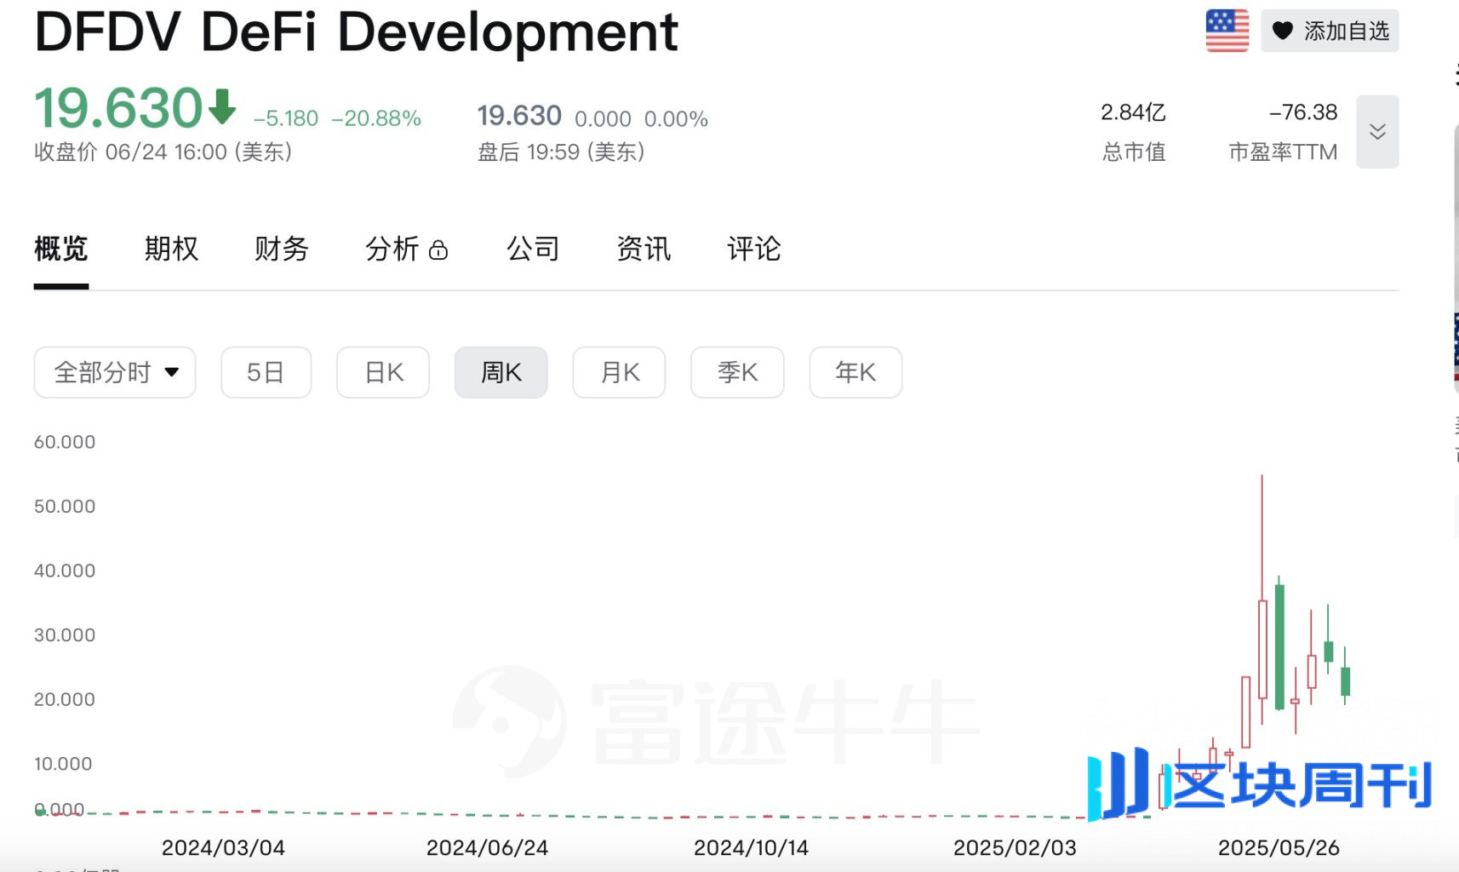1459x872 pixels.
Task: Click the 60.000 price axis label
Action: click(x=65, y=442)
